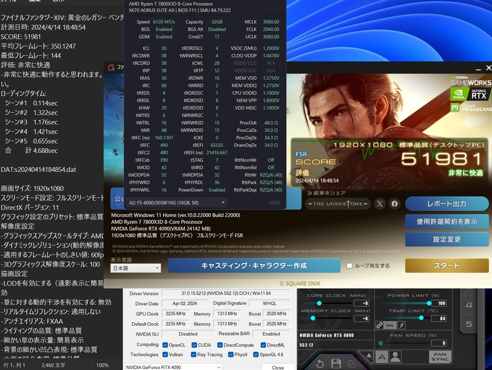The height and width of the screenshot is (370, 492).
Task: Enable auto fan with the A icon
Action: tap(382, 357)
